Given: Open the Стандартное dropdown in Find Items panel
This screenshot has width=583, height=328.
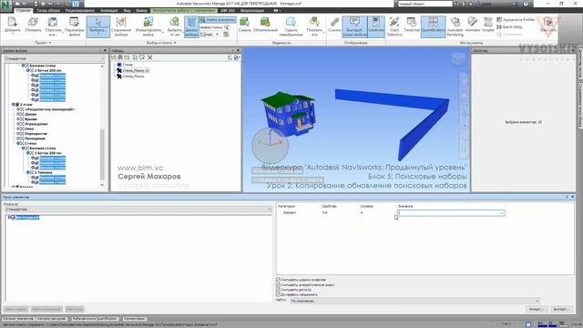Looking at the screenshot, I should pos(138,210).
